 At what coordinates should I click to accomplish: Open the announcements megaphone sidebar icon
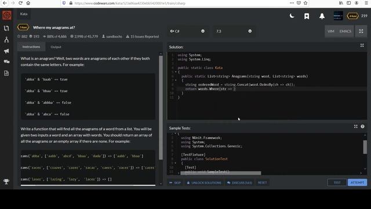(6, 51)
